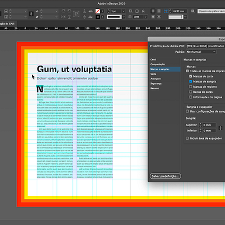Check Usar configurações de sangria
Screen dimensions: 225x225
[x=188, y=111]
